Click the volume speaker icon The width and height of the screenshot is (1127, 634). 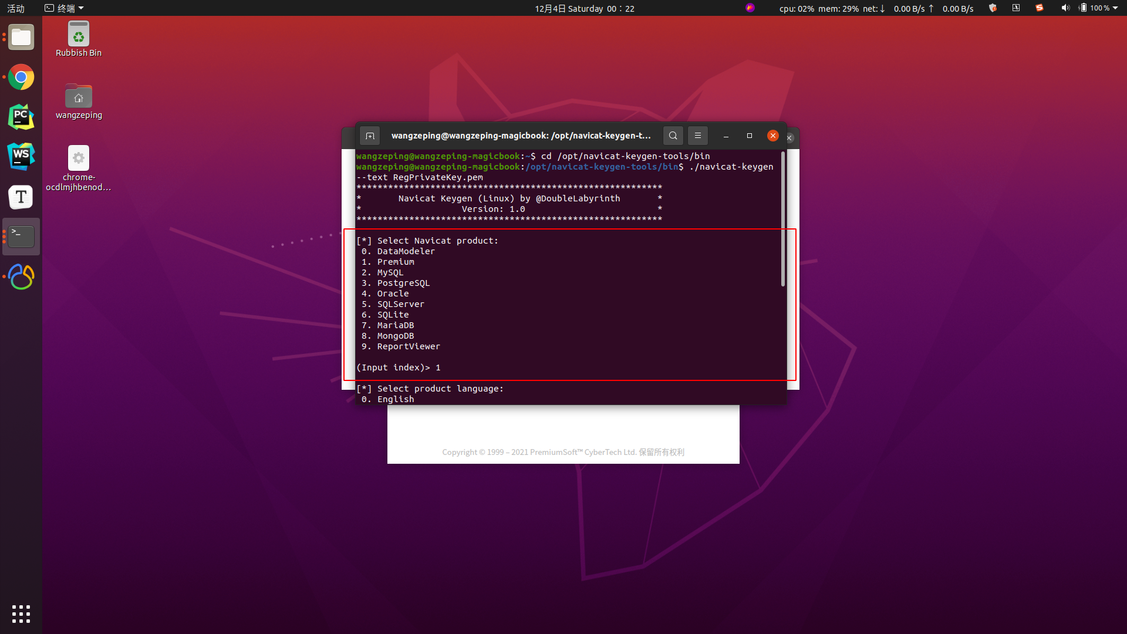[x=1065, y=8]
